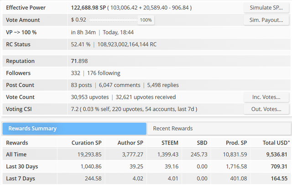The image size is (292, 185).
Task: Click the Prod. SP column header
Action: 236,143
